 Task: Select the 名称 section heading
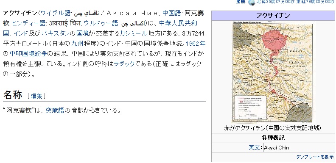pyautogui.click(x=13, y=95)
